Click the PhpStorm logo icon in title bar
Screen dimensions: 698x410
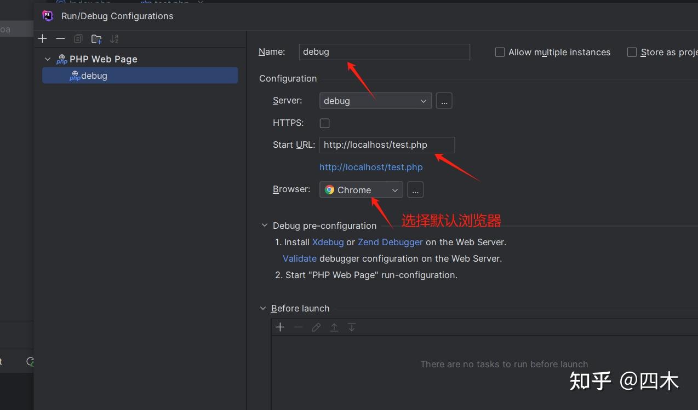coord(48,16)
